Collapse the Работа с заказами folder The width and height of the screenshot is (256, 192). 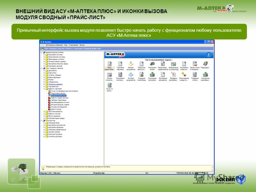point(44,89)
